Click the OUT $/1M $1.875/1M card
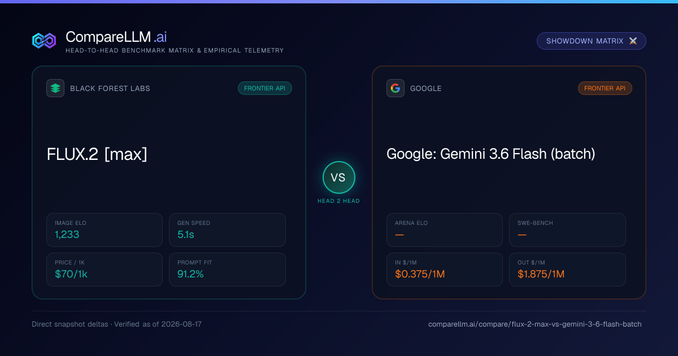678x356 pixels. (x=567, y=270)
